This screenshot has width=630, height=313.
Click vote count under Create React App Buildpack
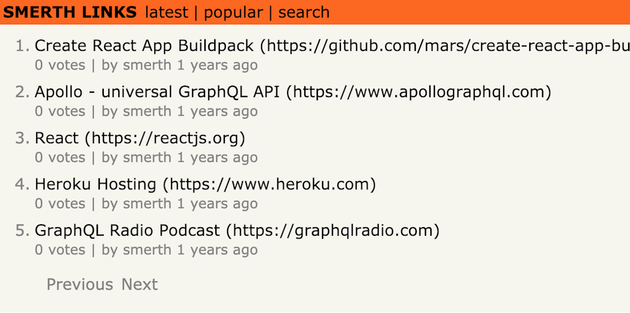[x=60, y=65]
